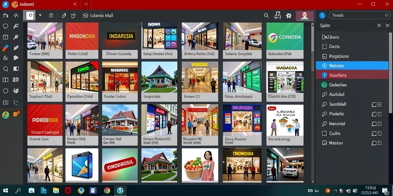Click the down arrow of the grid scrollbar

click(x=312, y=181)
